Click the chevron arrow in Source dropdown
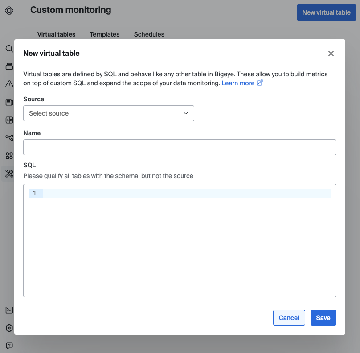The width and height of the screenshot is (360, 353). point(186,113)
